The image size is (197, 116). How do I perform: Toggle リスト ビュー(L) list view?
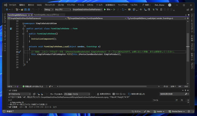point(119,94)
